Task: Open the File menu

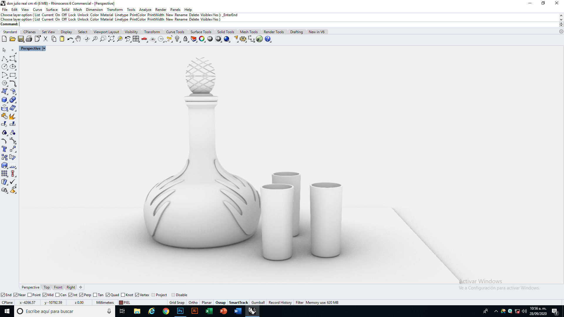Action: tap(5, 10)
